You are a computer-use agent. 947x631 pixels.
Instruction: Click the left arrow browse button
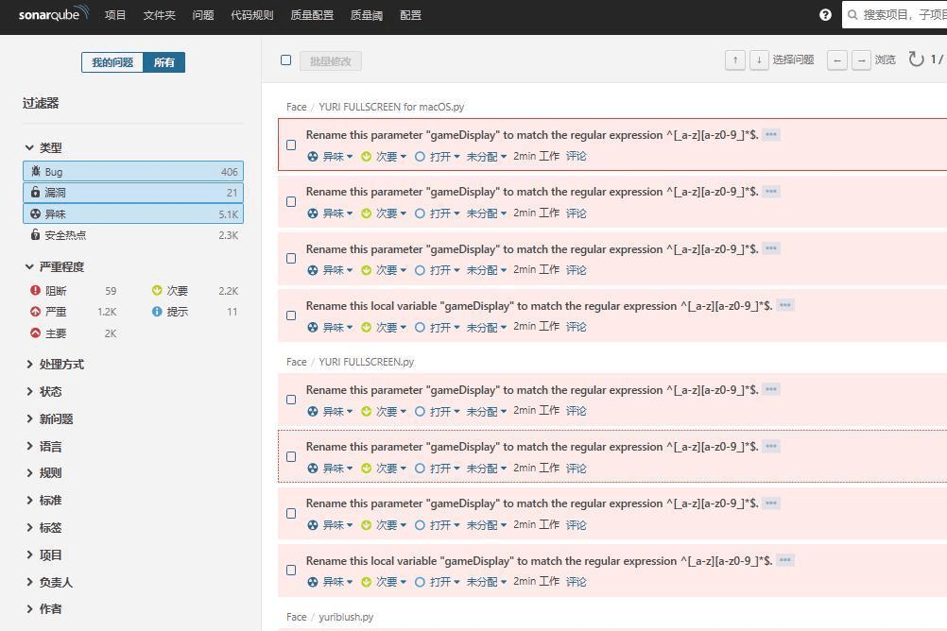(x=837, y=60)
